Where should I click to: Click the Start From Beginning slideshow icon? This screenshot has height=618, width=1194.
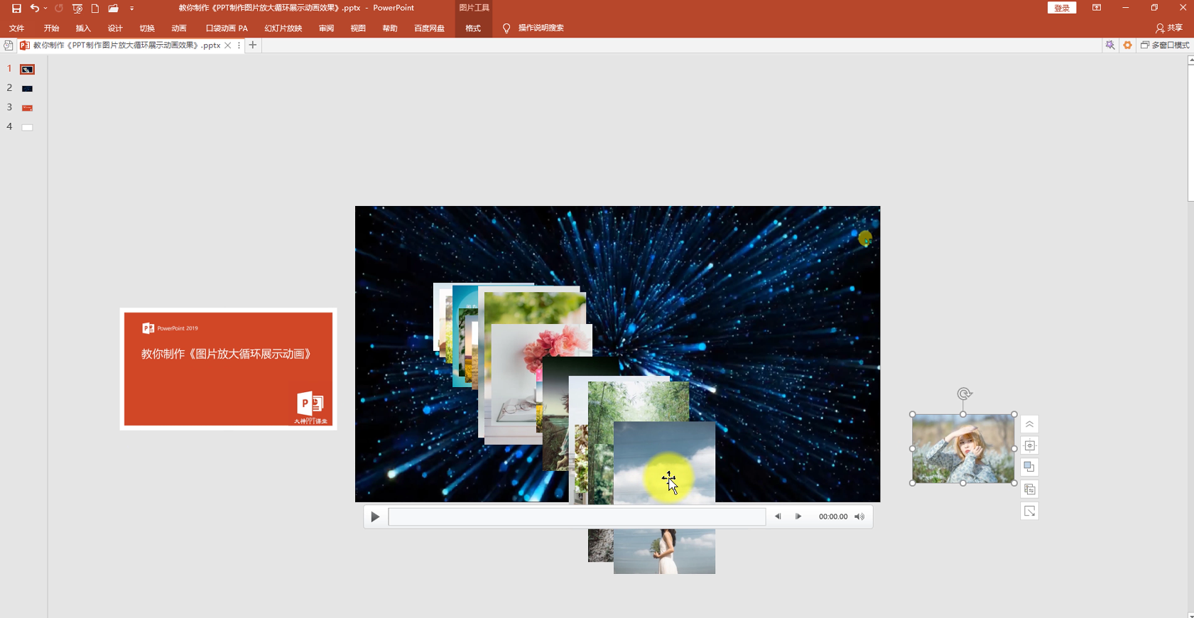click(77, 9)
